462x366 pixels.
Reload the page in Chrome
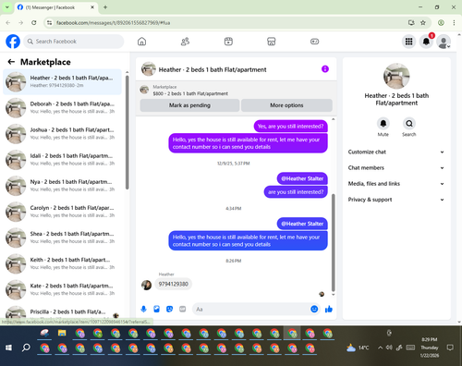(x=34, y=23)
